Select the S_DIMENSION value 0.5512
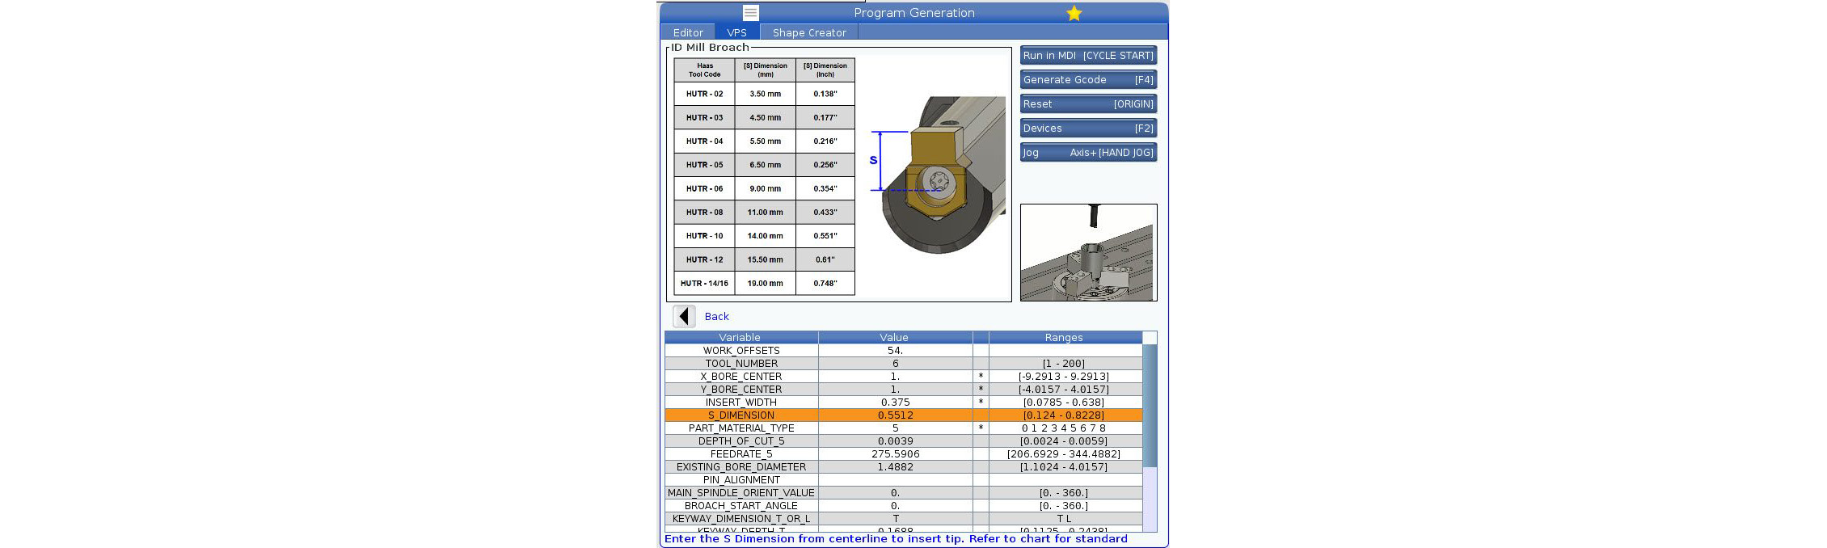 pyautogui.click(x=895, y=415)
